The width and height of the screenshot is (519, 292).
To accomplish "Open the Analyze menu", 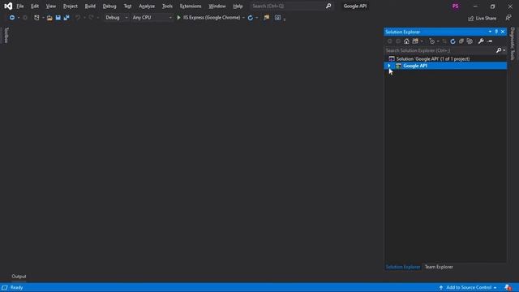I will pos(147,6).
